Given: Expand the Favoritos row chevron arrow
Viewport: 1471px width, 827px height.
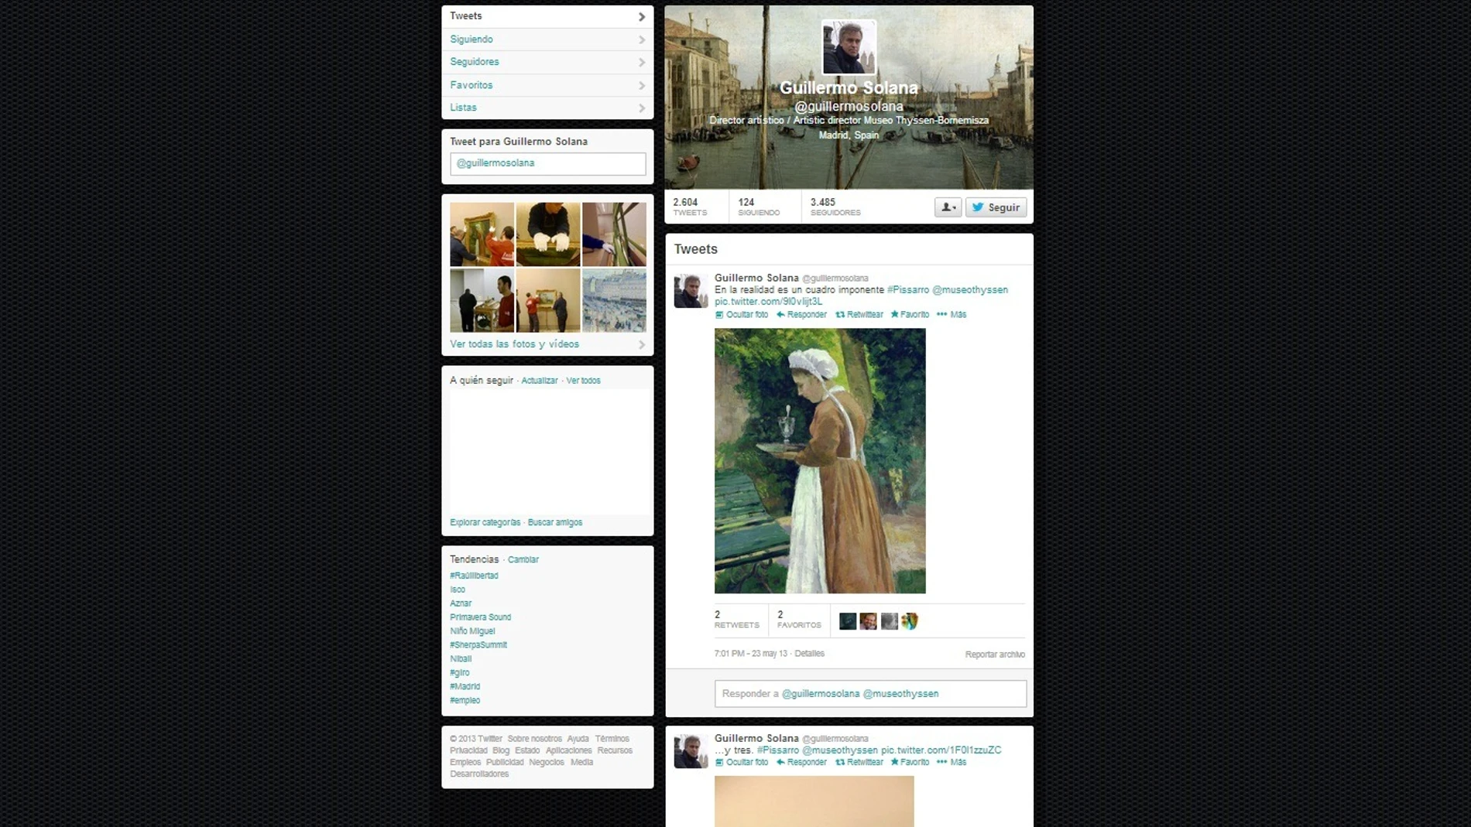Looking at the screenshot, I should (x=642, y=85).
